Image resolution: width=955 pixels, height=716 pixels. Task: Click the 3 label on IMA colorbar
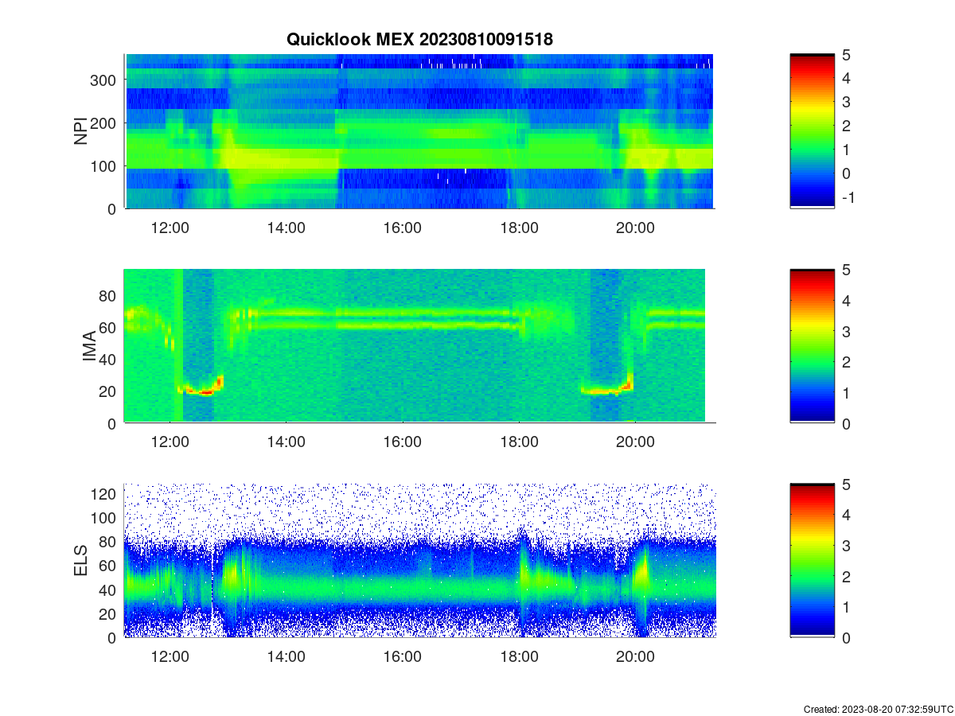846,331
